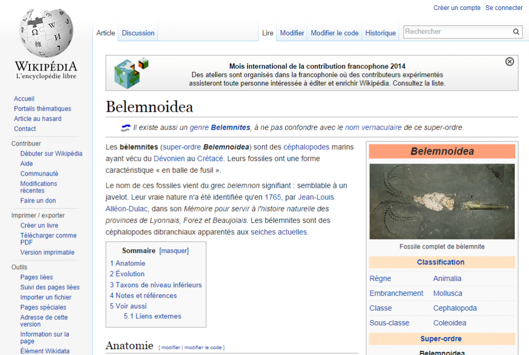Click the Aide sidebar link
The height and width of the screenshot is (355, 529).
pos(26,163)
